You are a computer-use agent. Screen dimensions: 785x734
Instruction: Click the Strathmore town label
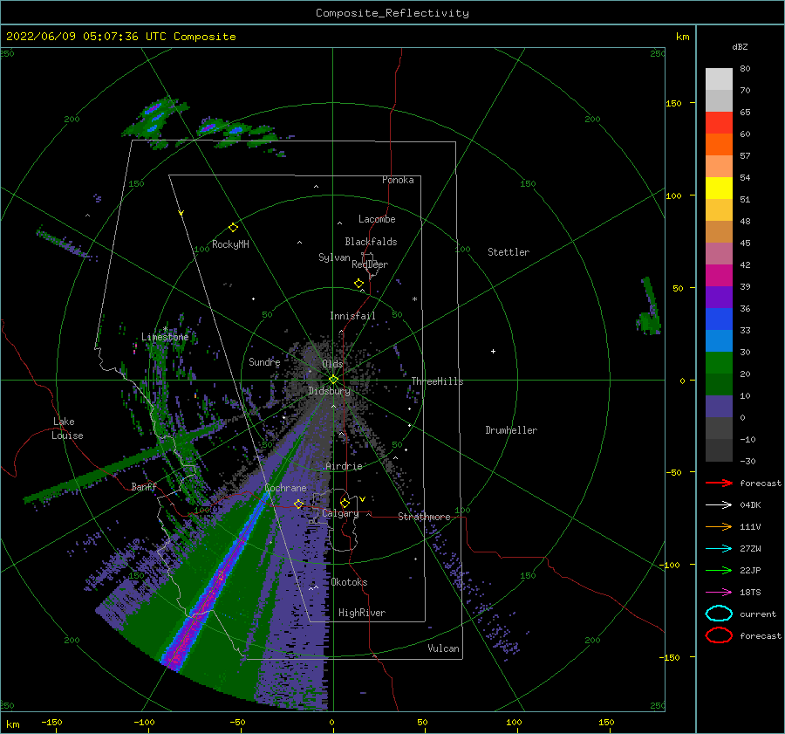[x=424, y=517]
